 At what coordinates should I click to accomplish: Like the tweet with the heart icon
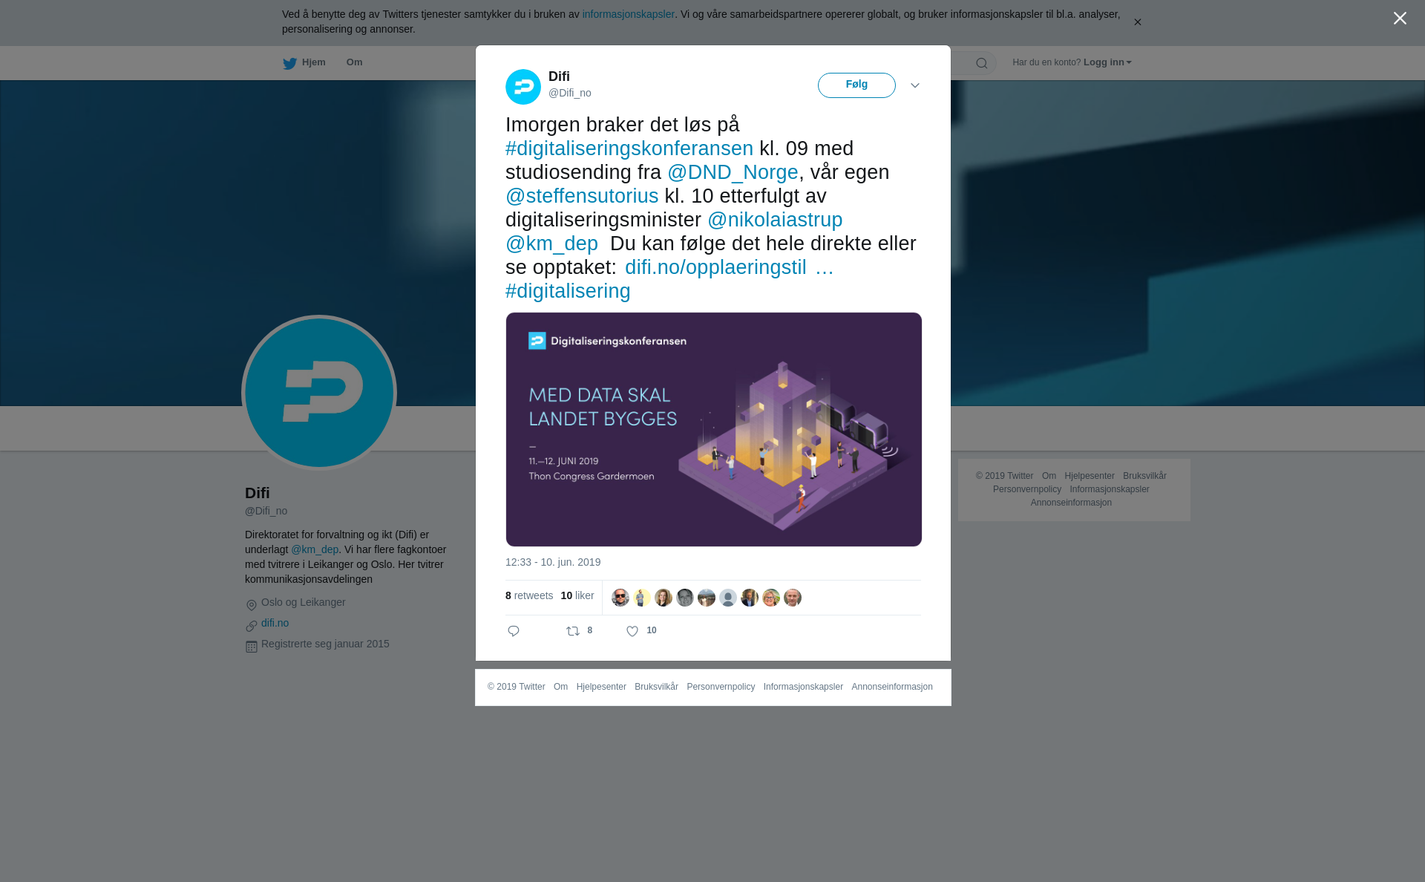coord(632,631)
